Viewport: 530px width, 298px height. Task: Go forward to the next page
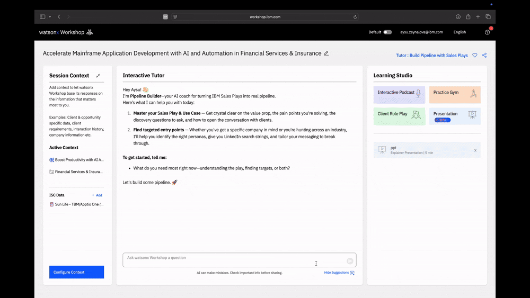[x=68, y=16]
